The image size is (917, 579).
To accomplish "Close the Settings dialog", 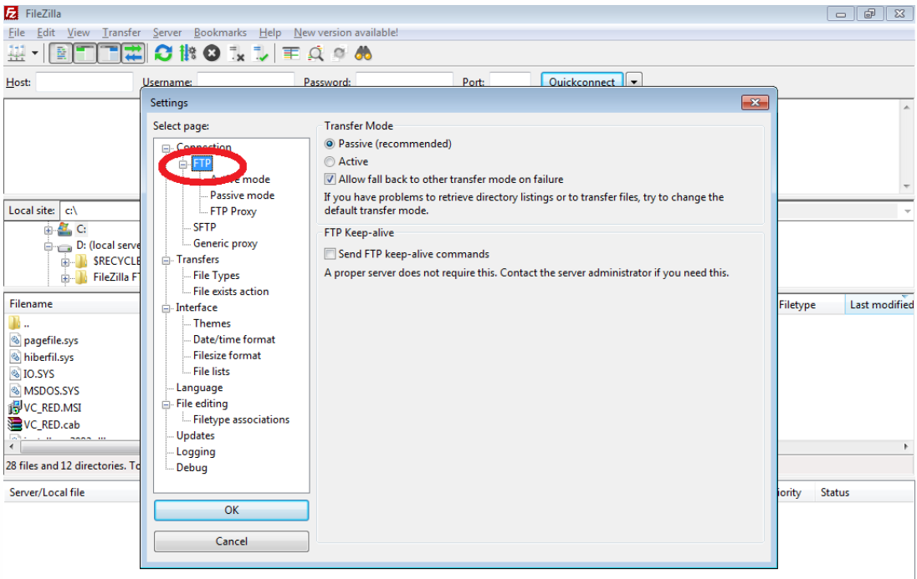I will pos(755,103).
